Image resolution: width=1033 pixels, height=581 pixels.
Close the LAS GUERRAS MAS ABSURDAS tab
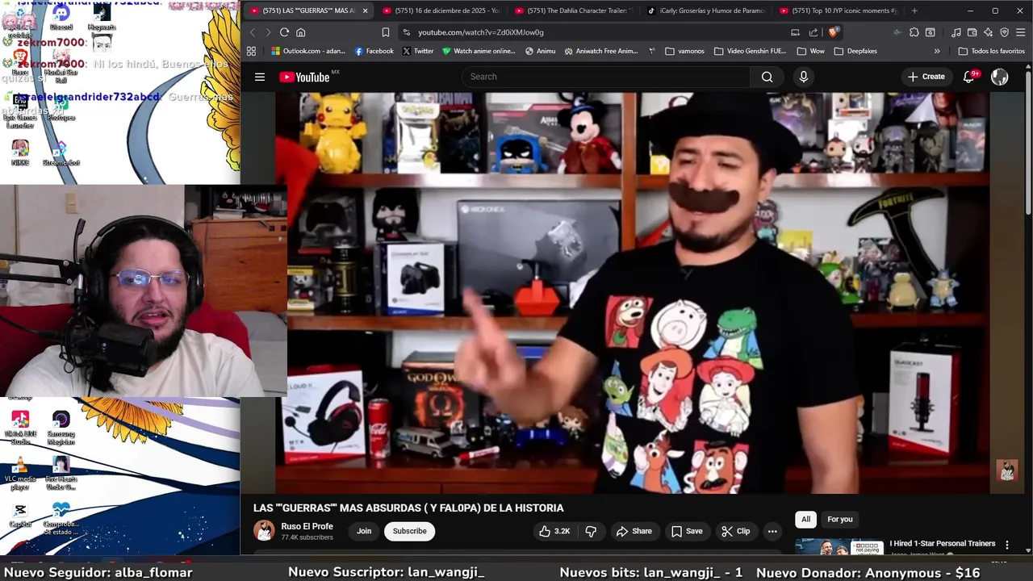(365, 10)
